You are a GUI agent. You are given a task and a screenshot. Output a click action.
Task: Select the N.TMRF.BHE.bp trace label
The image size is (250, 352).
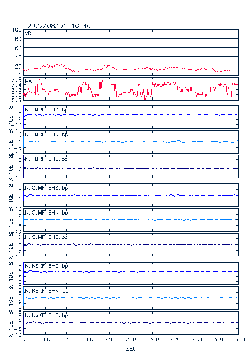point(46,159)
